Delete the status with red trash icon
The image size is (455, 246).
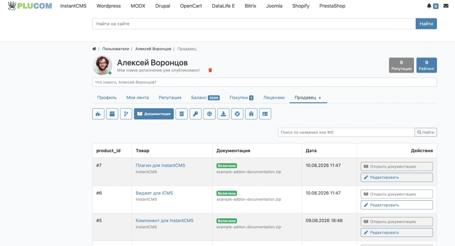pyautogui.click(x=210, y=70)
